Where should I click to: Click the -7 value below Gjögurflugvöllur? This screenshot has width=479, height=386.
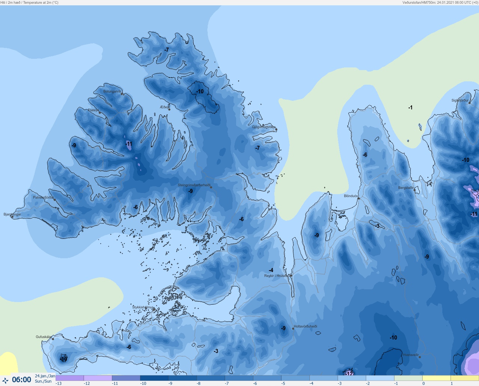pos(257,148)
